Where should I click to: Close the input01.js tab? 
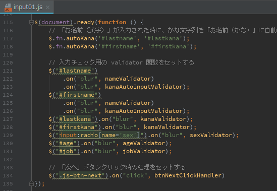coord(47,7)
